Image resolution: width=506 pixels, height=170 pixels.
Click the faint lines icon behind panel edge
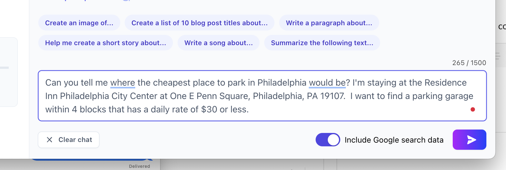498,56
